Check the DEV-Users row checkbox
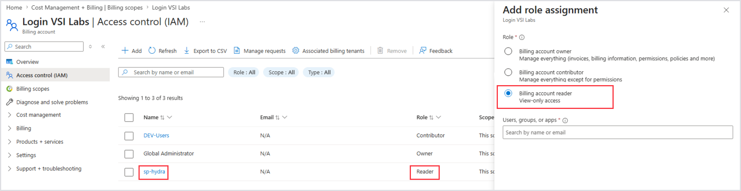The width and height of the screenshot is (741, 191). (129, 136)
